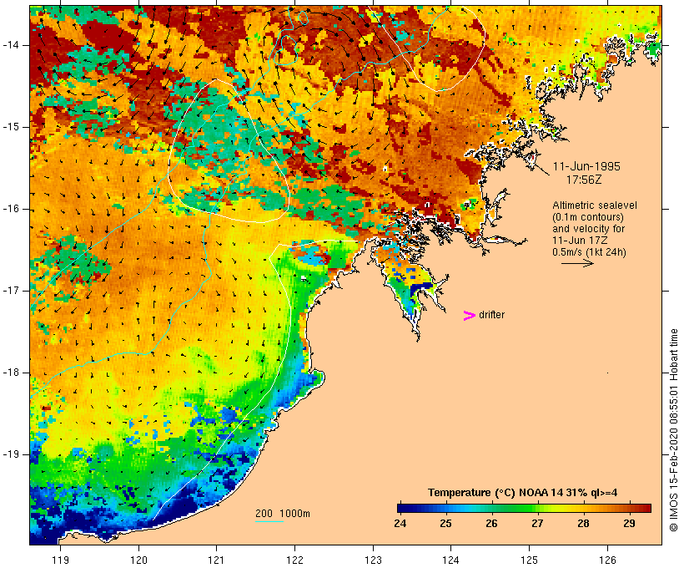Viewport: 684px width, 568px height.
Task: Click longitude axis label 125
Action: tap(529, 560)
